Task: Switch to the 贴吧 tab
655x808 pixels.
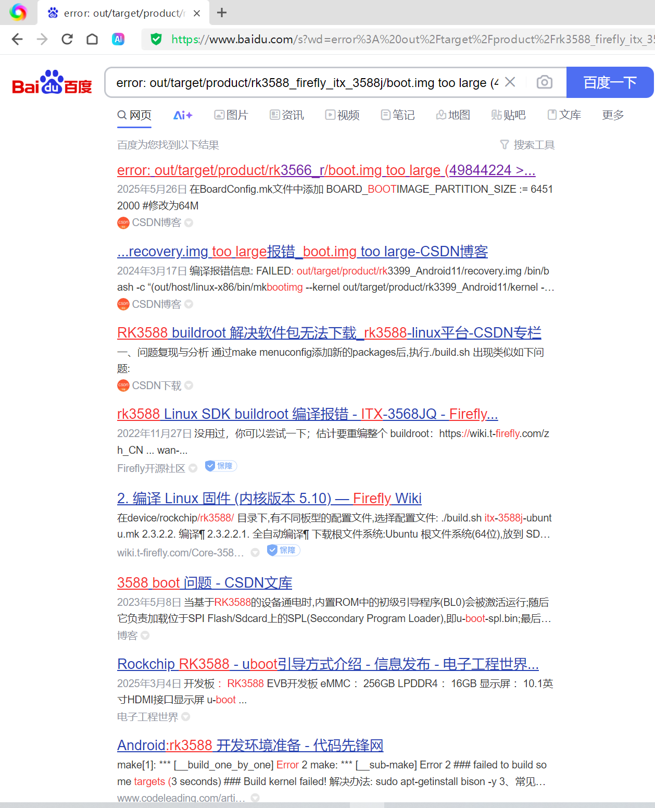Action: [509, 115]
